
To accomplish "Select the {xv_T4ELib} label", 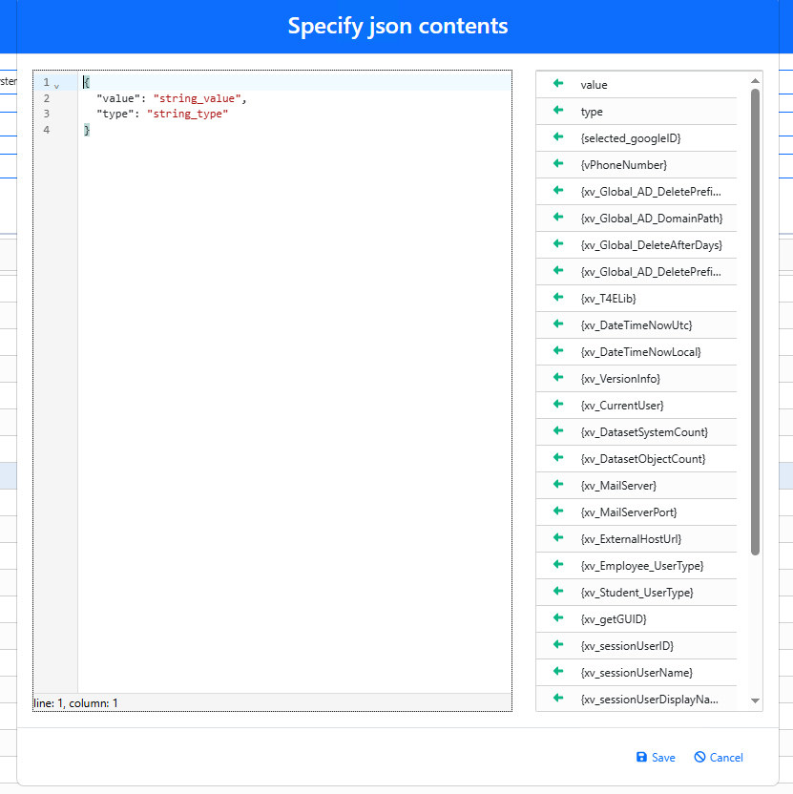I will point(608,299).
